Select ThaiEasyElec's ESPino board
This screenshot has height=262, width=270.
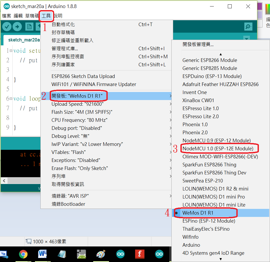pos(221,229)
